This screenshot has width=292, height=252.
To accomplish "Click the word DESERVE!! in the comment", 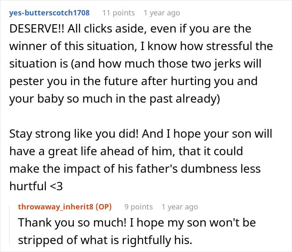I will 37,29.
